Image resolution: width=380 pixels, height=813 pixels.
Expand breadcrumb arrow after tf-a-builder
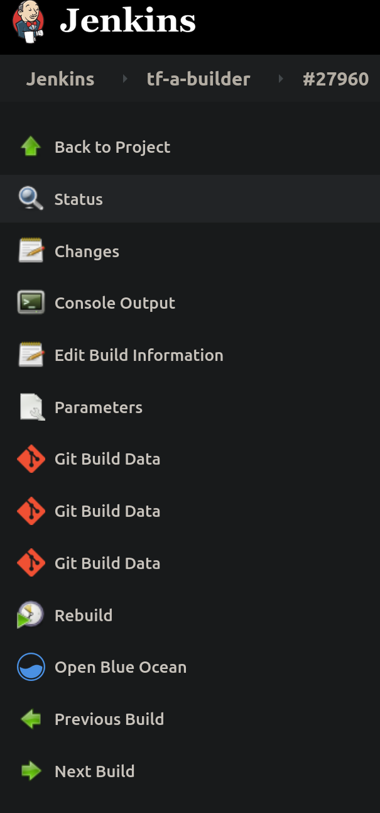(281, 79)
